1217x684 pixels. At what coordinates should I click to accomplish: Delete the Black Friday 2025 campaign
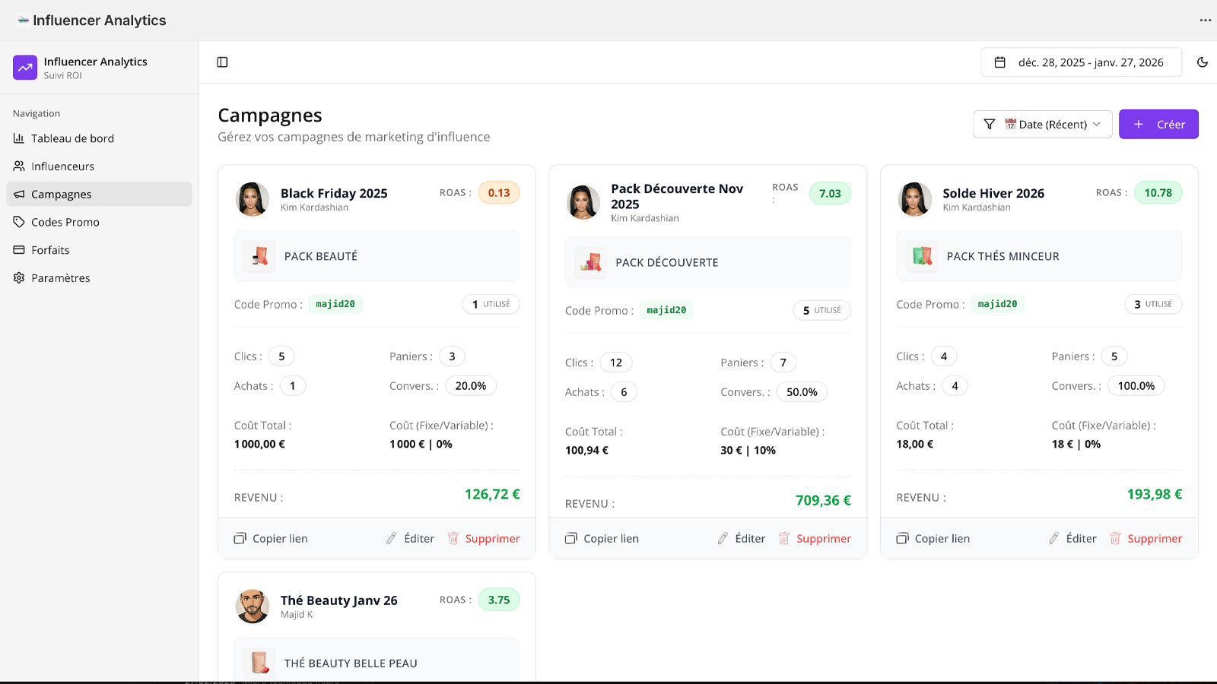[x=484, y=539]
